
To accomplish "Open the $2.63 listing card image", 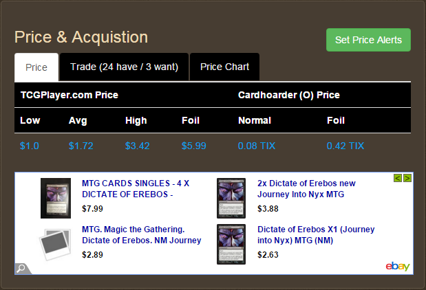I will click(231, 244).
